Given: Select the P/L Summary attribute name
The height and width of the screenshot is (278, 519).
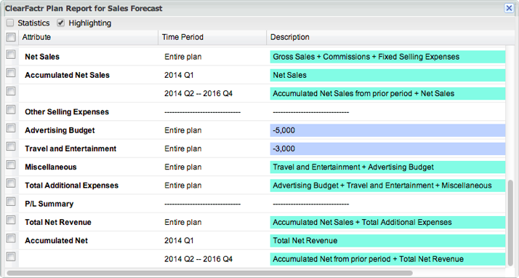Looking at the screenshot, I should pyautogui.click(x=49, y=204).
